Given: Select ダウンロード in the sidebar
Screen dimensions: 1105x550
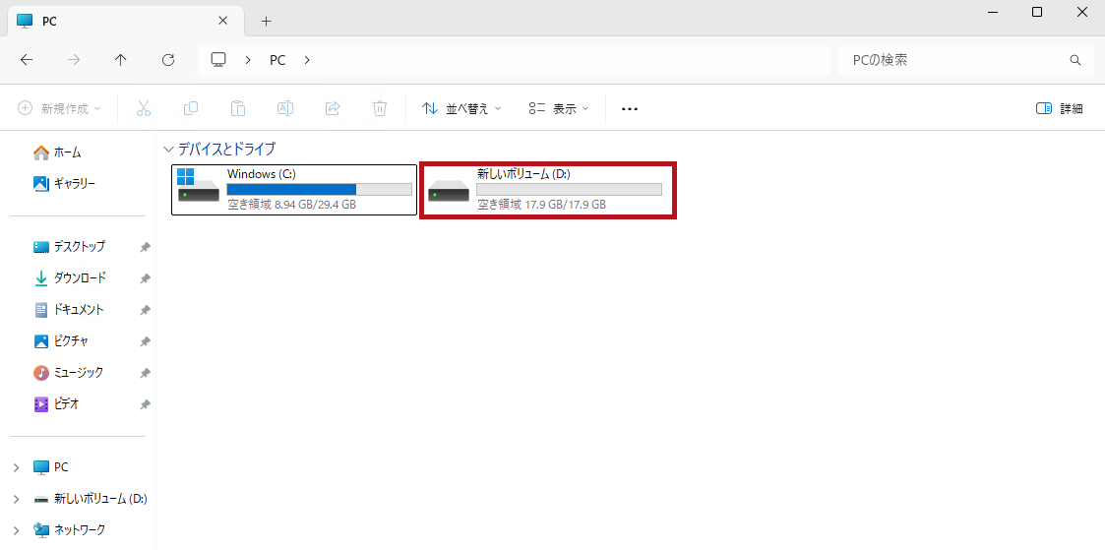Looking at the screenshot, I should [79, 278].
